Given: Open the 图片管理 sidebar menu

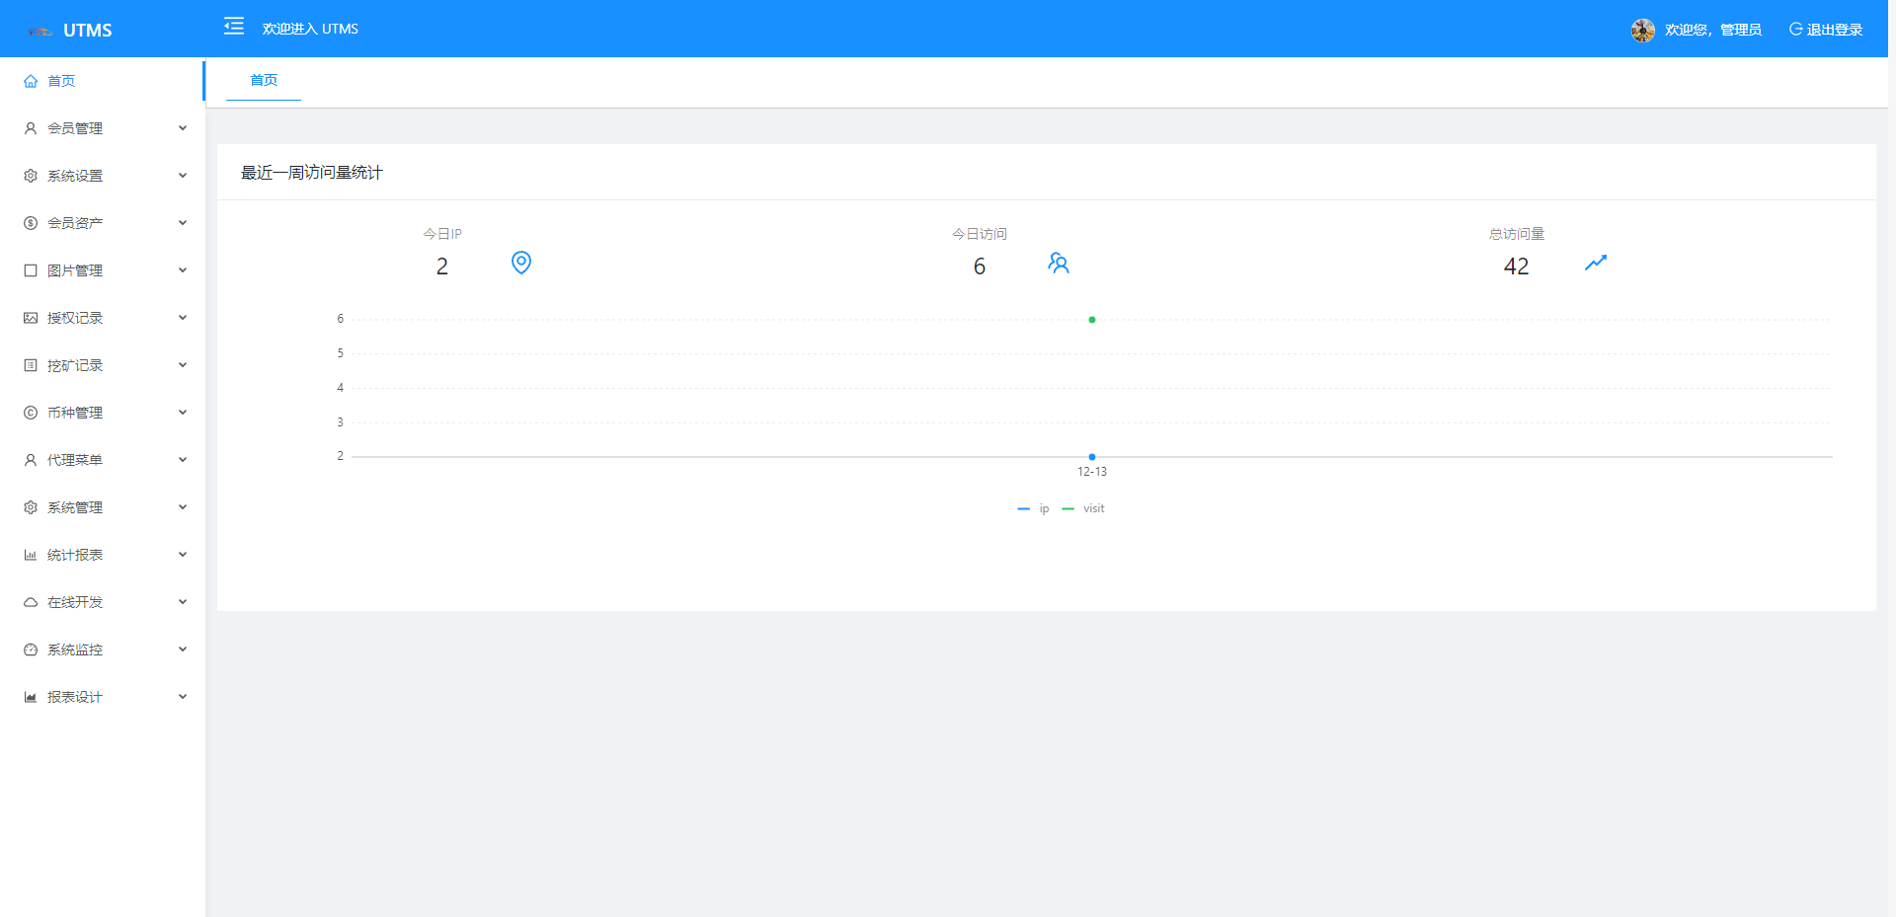Looking at the screenshot, I should coord(103,270).
